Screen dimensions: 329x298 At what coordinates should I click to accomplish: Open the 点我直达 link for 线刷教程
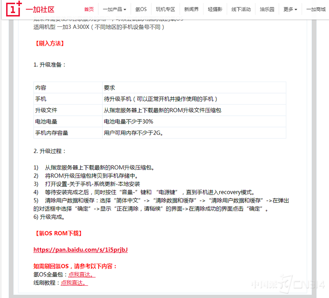pos(74,283)
